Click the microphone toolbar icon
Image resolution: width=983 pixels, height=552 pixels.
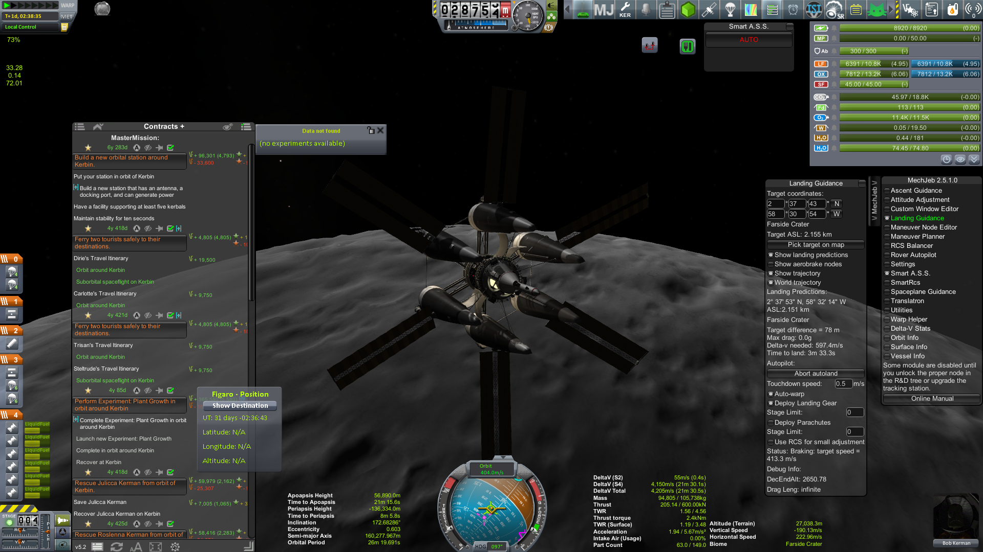point(646,10)
